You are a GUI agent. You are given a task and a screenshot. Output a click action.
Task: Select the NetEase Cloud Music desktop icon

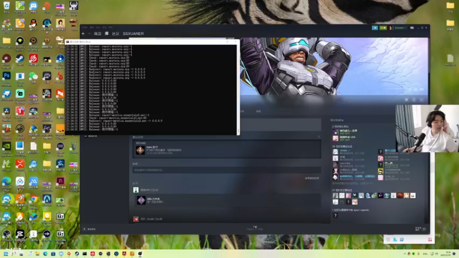pyautogui.click(x=33, y=59)
